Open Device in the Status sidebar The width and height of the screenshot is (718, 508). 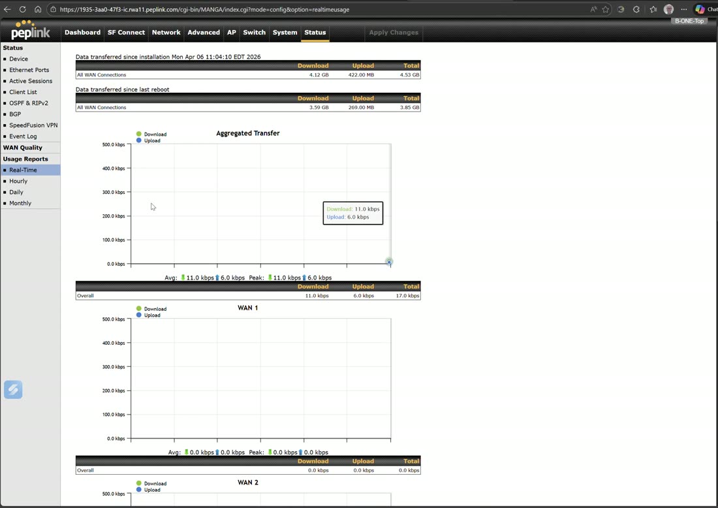click(19, 59)
